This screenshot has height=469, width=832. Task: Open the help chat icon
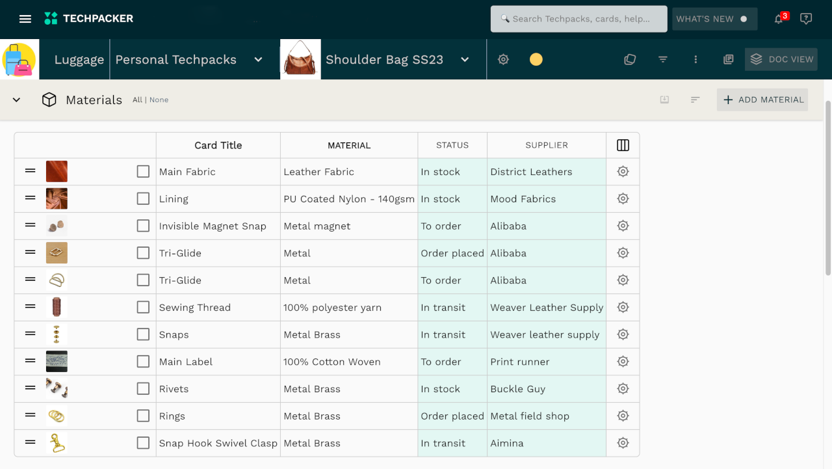point(806,19)
